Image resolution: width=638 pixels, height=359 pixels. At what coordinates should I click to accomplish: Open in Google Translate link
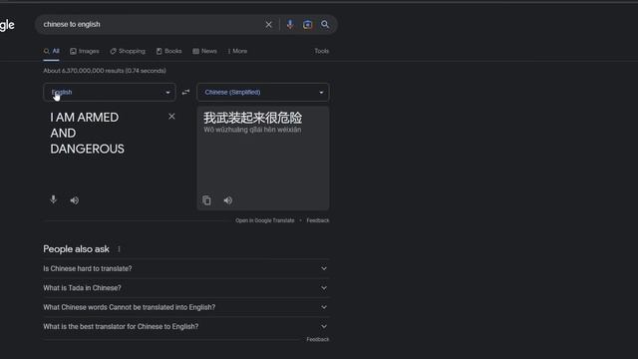click(x=265, y=220)
